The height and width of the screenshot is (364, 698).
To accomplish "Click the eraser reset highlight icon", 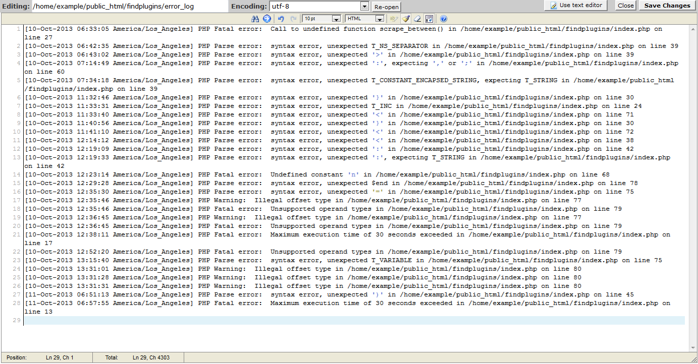I will point(417,19).
